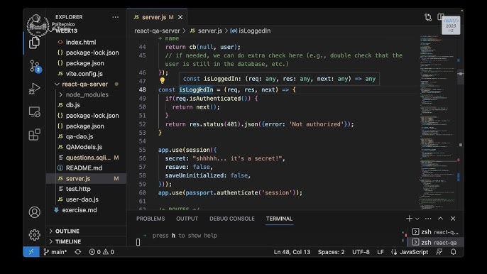487x274 pixels.
Task: Click the compare changes icon in the editor title
Action: pyautogui.click(x=428, y=18)
